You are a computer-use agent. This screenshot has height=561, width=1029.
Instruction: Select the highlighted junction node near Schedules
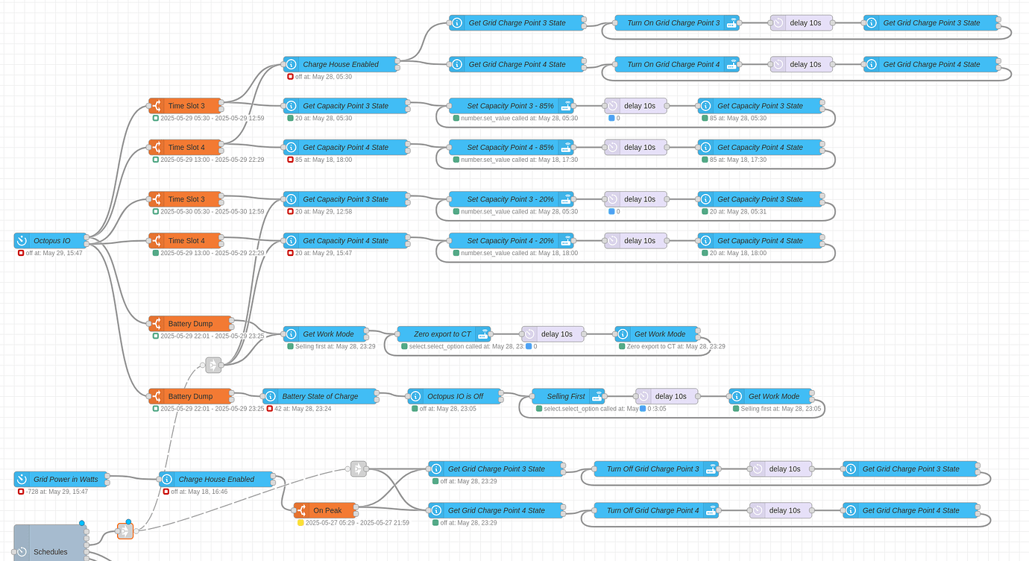coord(125,530)
